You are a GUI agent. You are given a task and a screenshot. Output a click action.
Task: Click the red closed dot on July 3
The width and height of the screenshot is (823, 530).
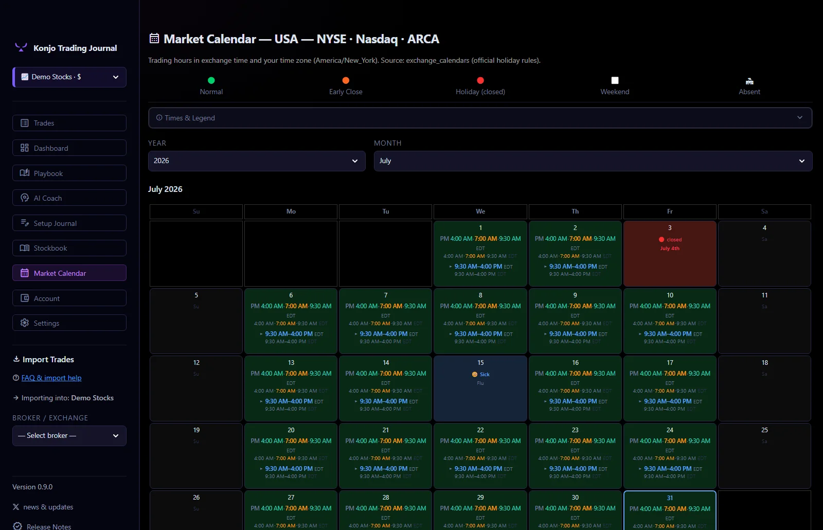[x=661, y=239]
